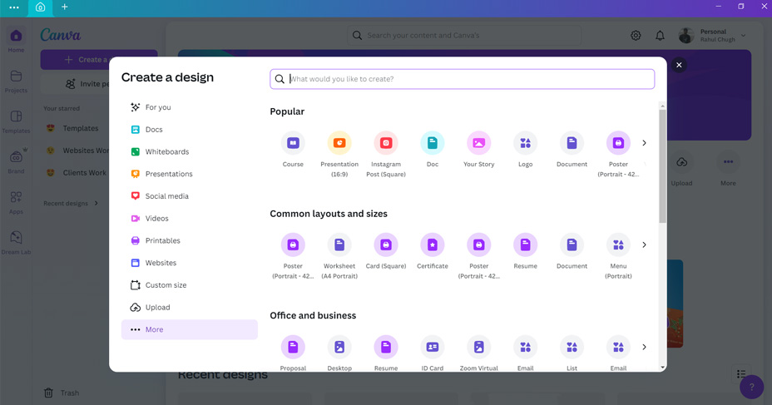The height and width of the screenshot is (405, 772).
Task: Open a new tab with plus button
Action: tap(65, 7)
